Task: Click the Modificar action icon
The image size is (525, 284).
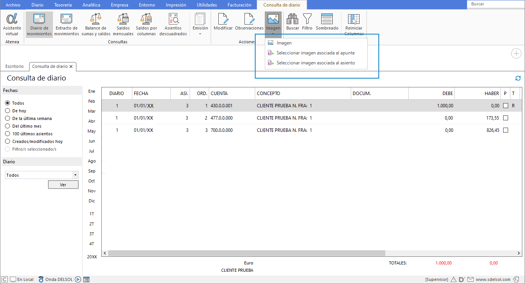Action: click(223, 22)
